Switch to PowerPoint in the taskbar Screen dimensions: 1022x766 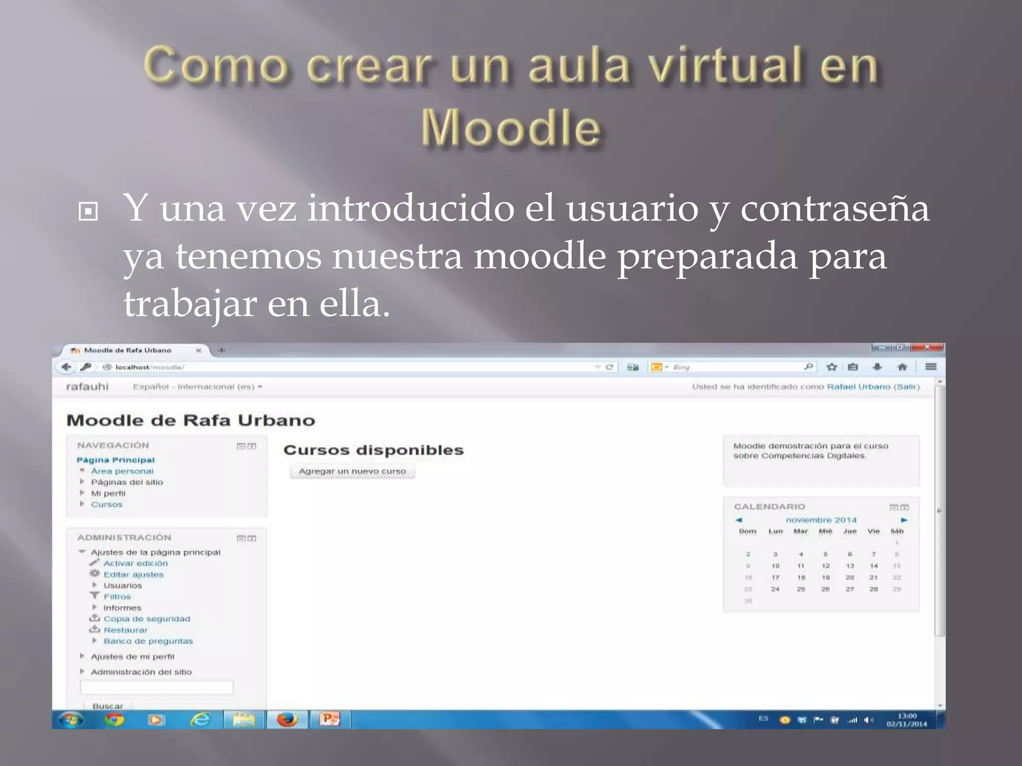click(x=330, y=720)
